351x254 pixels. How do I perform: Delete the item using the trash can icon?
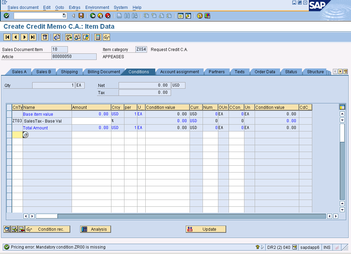tap(45, 37)
